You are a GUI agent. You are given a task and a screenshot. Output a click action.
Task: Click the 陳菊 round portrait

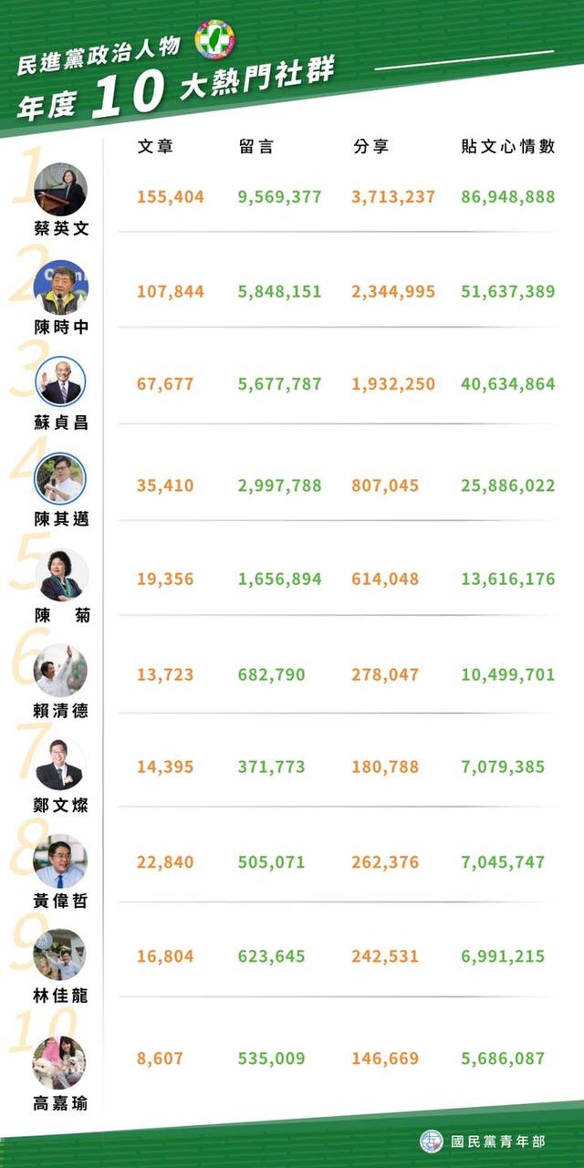(60, 574)
